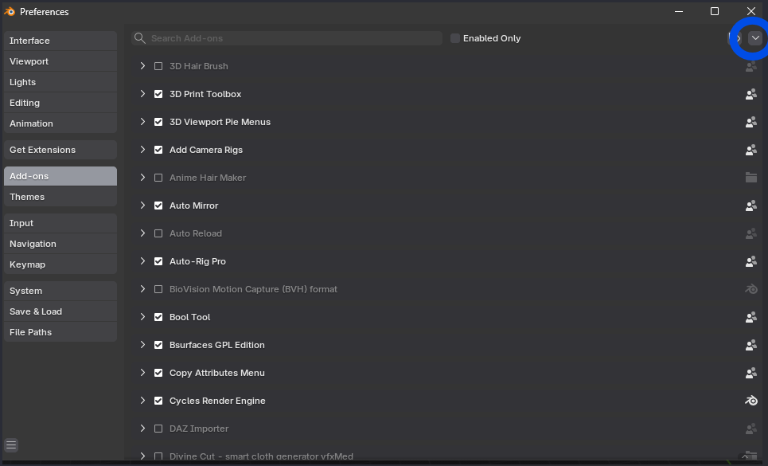
Task: Click the Copy Attributes Menu add-on name
Action: click(217, 373)
